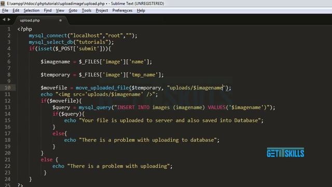Click the 'isset' keyword on line 4

point(45,49)
